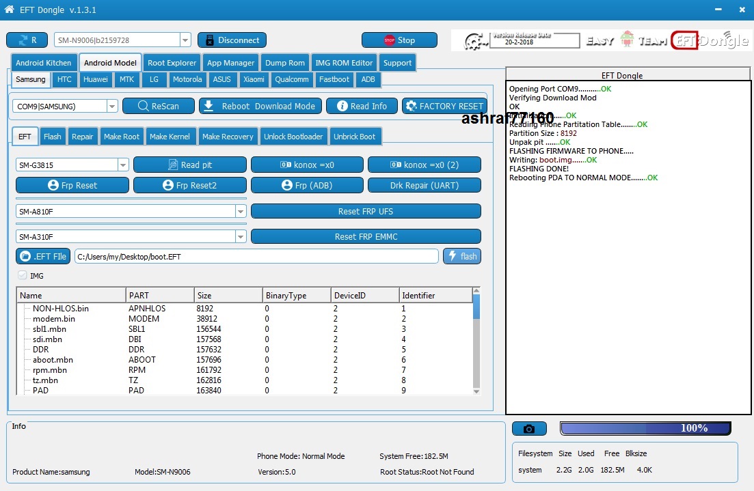
Task: Click the Frp Reset2 button
Action: click(x=189, y=186)
